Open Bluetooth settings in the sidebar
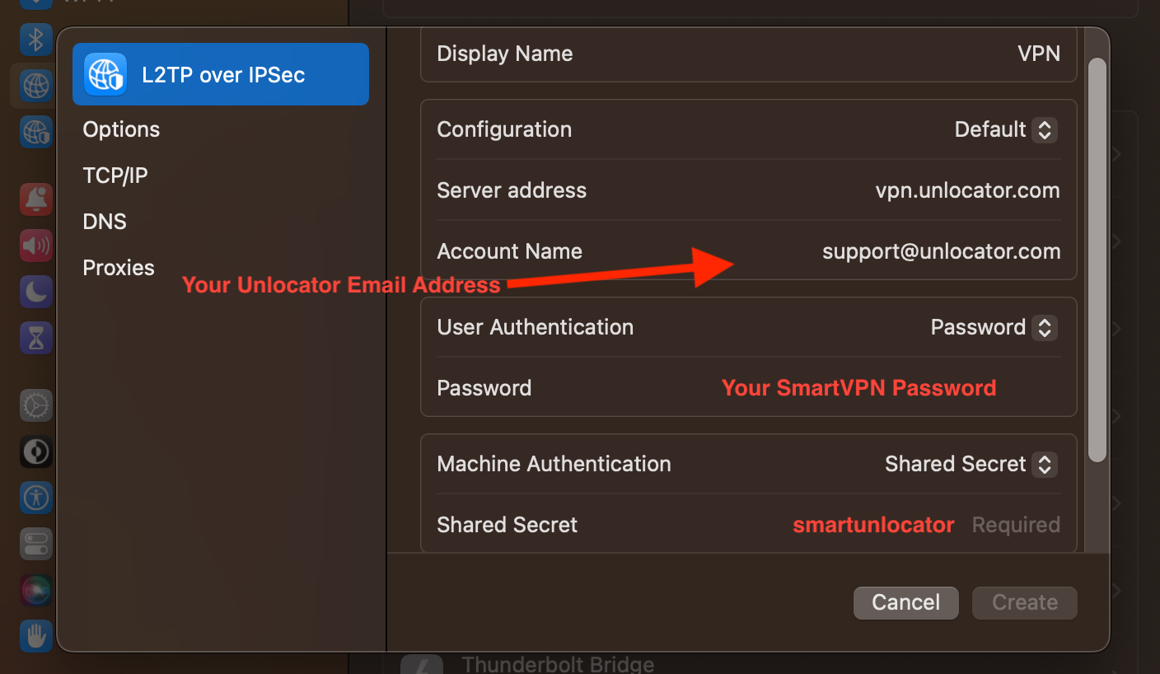Viewport: 1160px width, 674px height. (x=35, y=38)
